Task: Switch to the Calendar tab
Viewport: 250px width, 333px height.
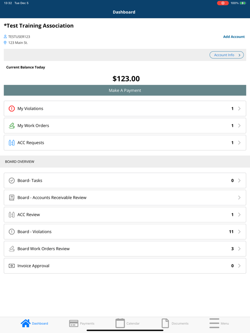Action: pyautogui.click(x=127, y=323)
